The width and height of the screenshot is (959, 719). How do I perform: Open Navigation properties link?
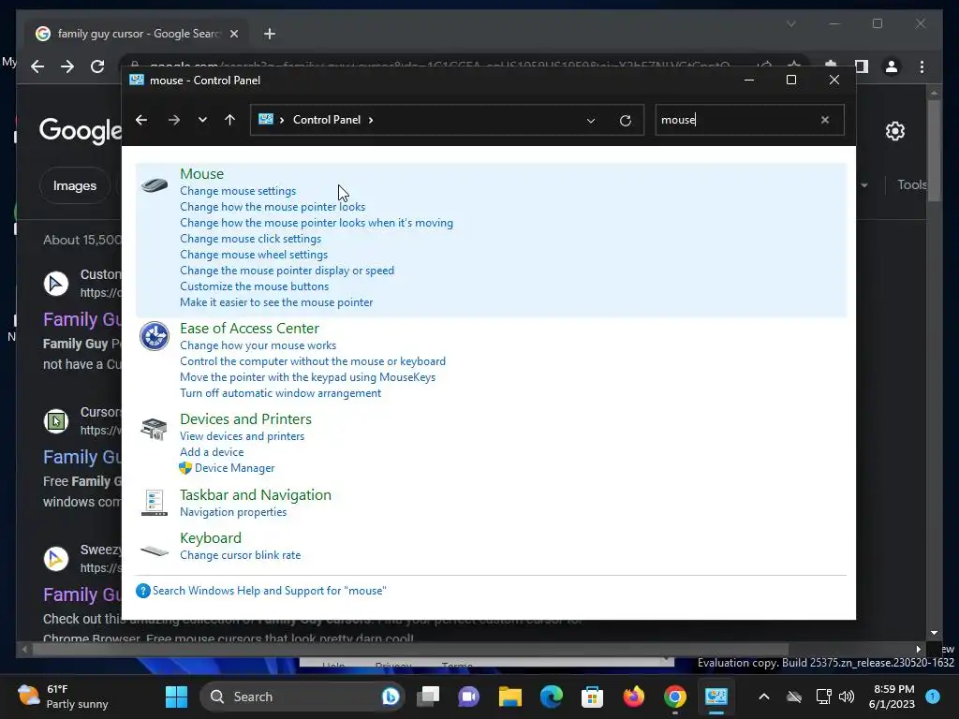(x=233, y=512)
